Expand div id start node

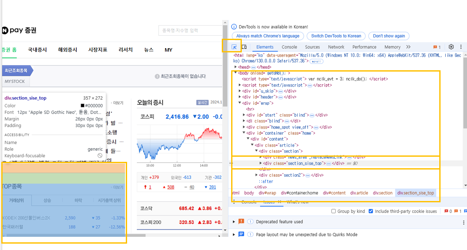coord(244,115)
